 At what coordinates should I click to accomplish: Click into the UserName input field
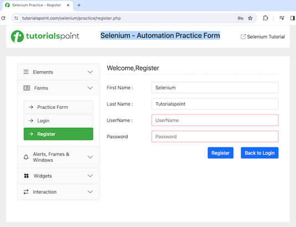click(x=215, y=120)
